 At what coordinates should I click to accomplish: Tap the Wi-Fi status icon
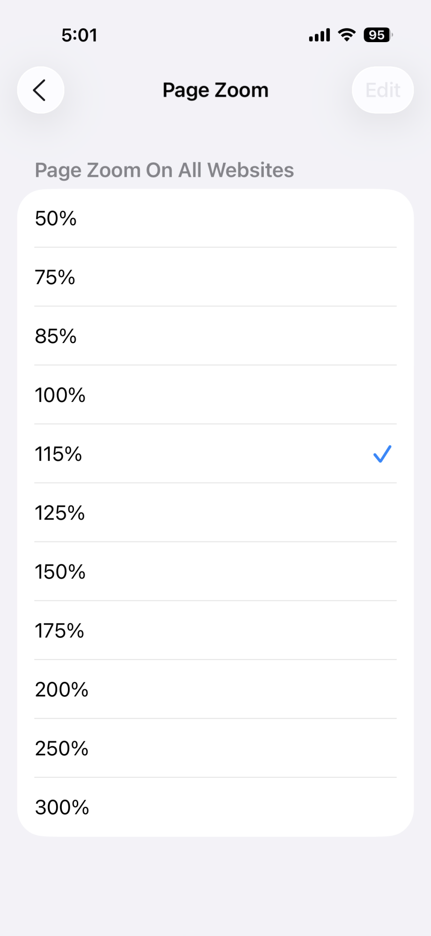pos(347,35)
